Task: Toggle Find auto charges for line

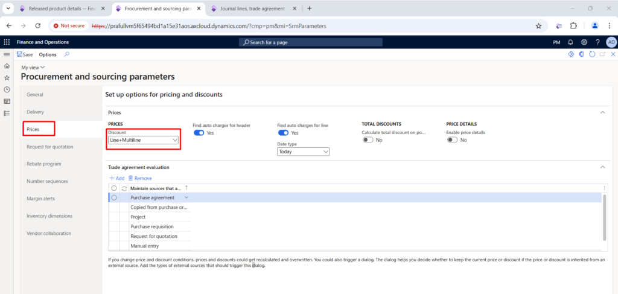Action: [284, 133]
